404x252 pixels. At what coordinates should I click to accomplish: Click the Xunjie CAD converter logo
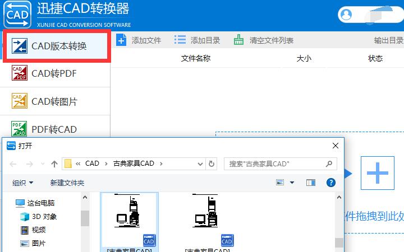click(x=17, y=15)
